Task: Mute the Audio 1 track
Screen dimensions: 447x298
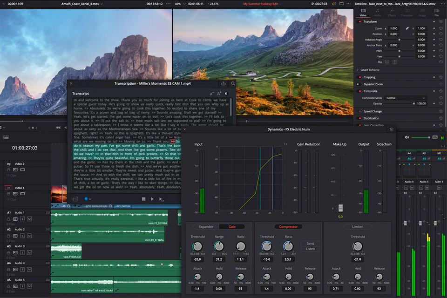Action: pos(29,219)
